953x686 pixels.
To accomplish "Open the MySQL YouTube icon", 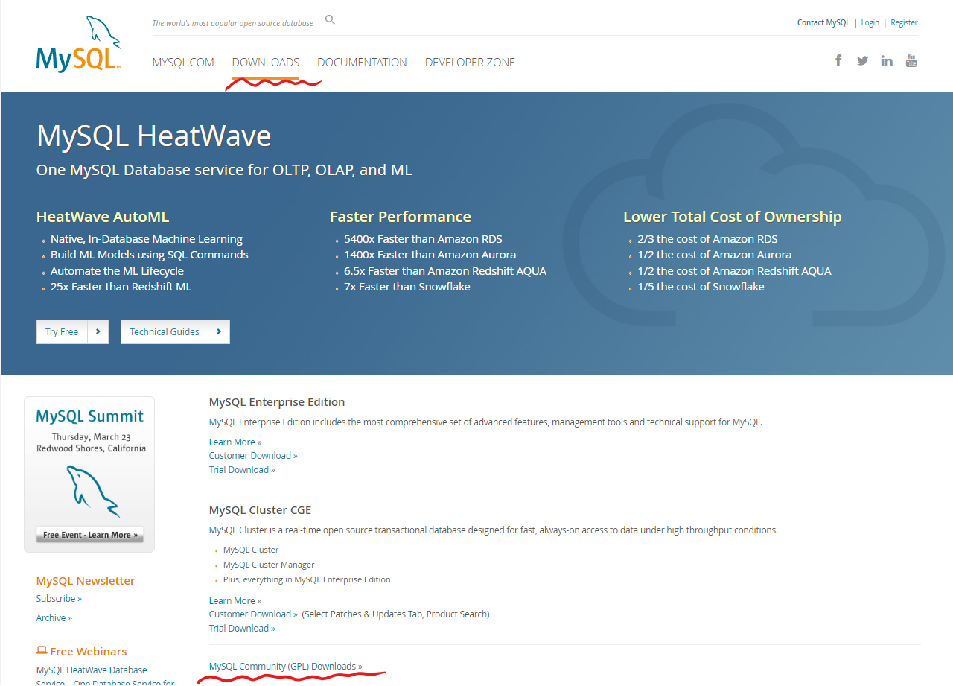I will [x=911, y=61].
